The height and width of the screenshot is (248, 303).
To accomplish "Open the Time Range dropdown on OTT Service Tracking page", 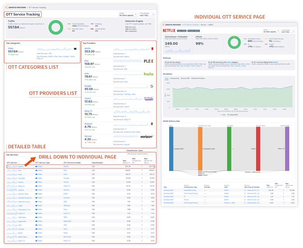I will pos(147,14).
